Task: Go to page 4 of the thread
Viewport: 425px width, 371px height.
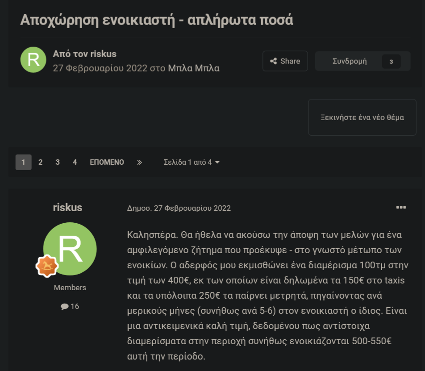Action: click(75, 162)
